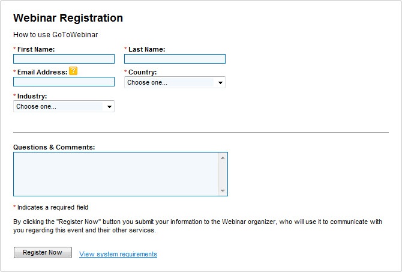The height and width of the screenshot is (272, 402).
Task: Click the Questions & Comments label
Action: (54, 147)
